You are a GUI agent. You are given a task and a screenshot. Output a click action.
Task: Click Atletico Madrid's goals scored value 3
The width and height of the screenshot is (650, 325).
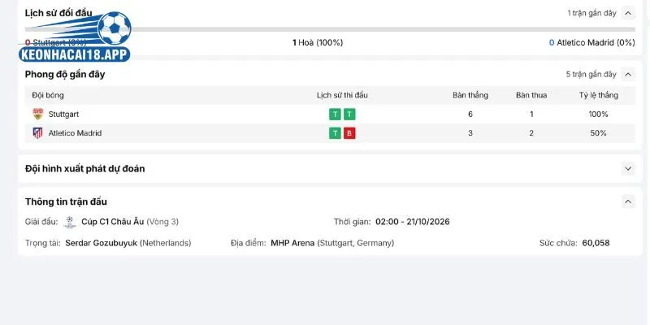tap(470, 133)
